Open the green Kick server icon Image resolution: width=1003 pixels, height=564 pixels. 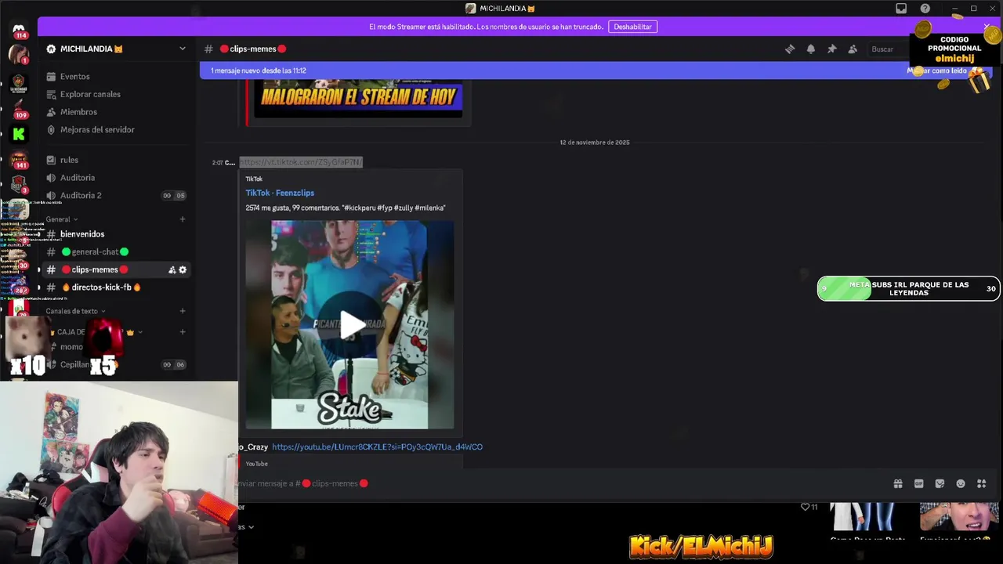pyautogui.click(x=19, y=134)
